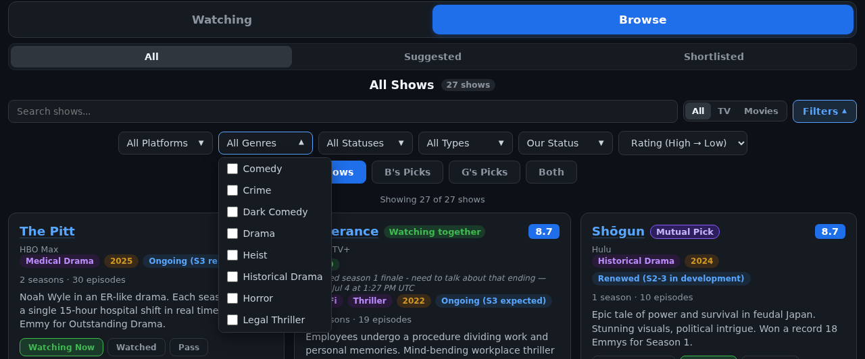Change the Rating (High → Low) sort order
This screenshot has height=359, width=865.
coord(683,143)
